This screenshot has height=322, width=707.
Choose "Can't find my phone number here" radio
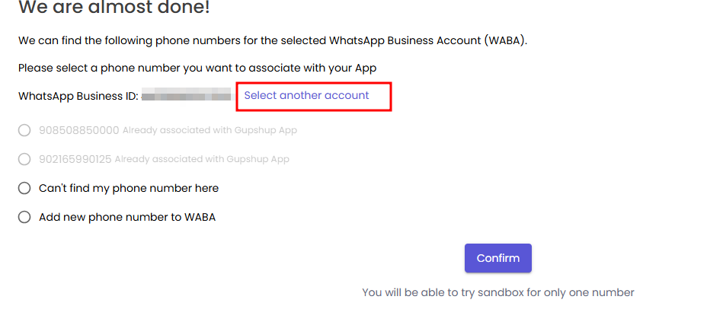point(24,188)
